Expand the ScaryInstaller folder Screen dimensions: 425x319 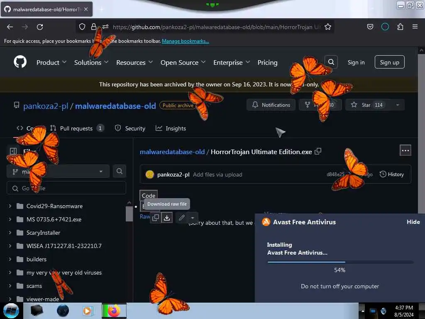[x=10, y=233]
